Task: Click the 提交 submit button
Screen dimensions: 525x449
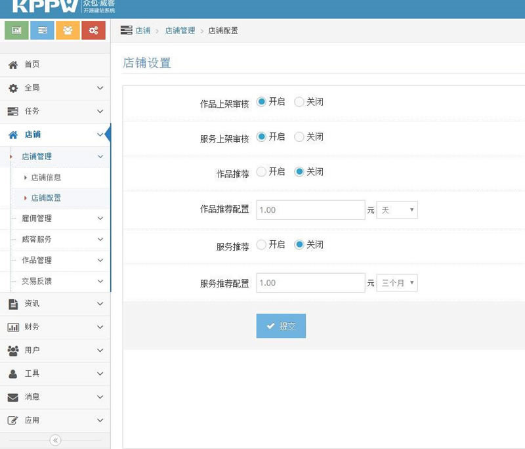Action: (x=281, y=326)
